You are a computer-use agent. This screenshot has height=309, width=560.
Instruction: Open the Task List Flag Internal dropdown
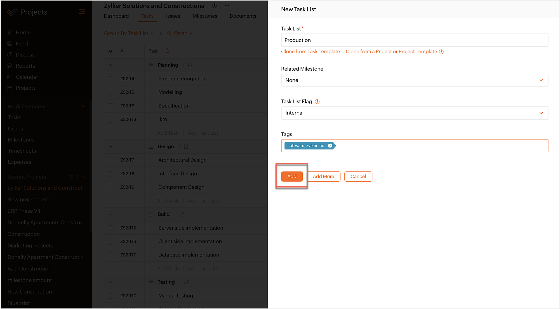[x=414, y=113]
